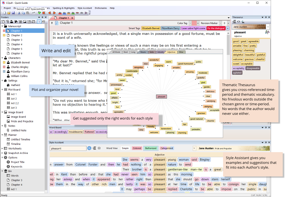Select the Buttonized word view option
The height and width of the screenshot is (197, 286).
click(x=151, y=148)
